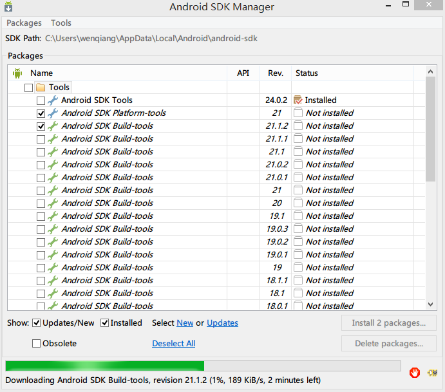Click the Platform-tools blue wrench icon

coord(53,113)
